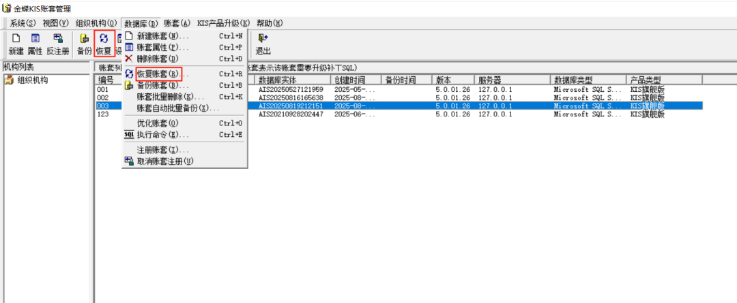737x303 pixels.
Task: Choose 新建账套(N) from the menu
Action: (x=184, y=36)
